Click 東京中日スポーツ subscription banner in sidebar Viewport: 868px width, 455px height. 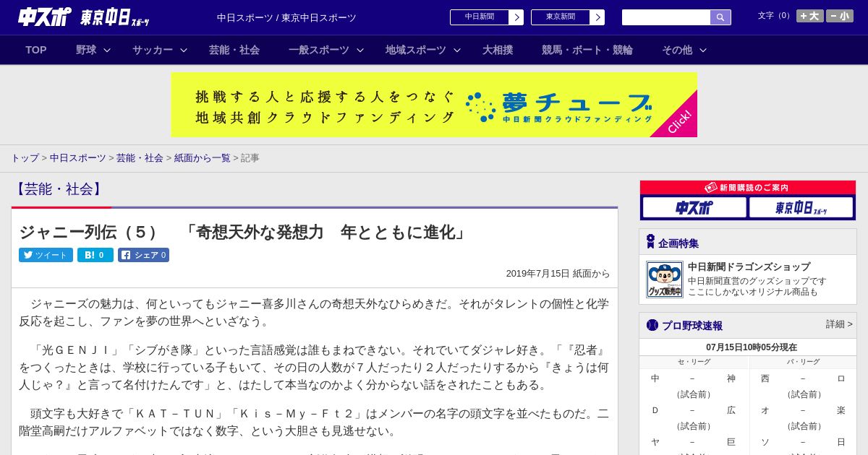click(x=801, y=207)
